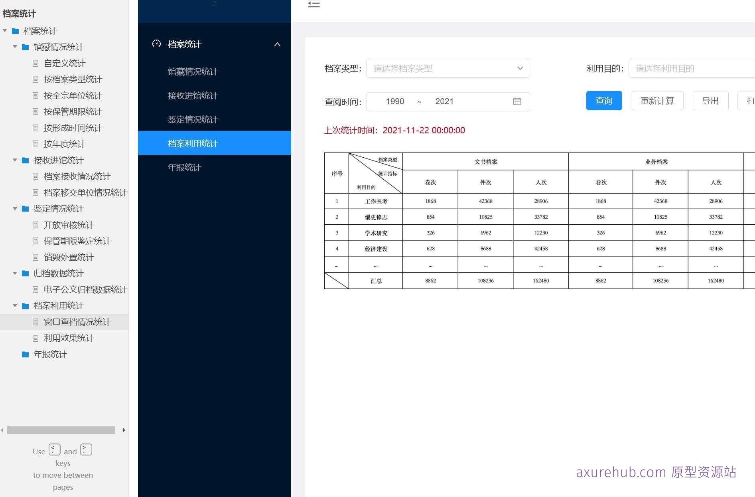Select the 电子公文归档数据统计 tree item
This screenshot has height=497, width=755.
coord(85,290)
